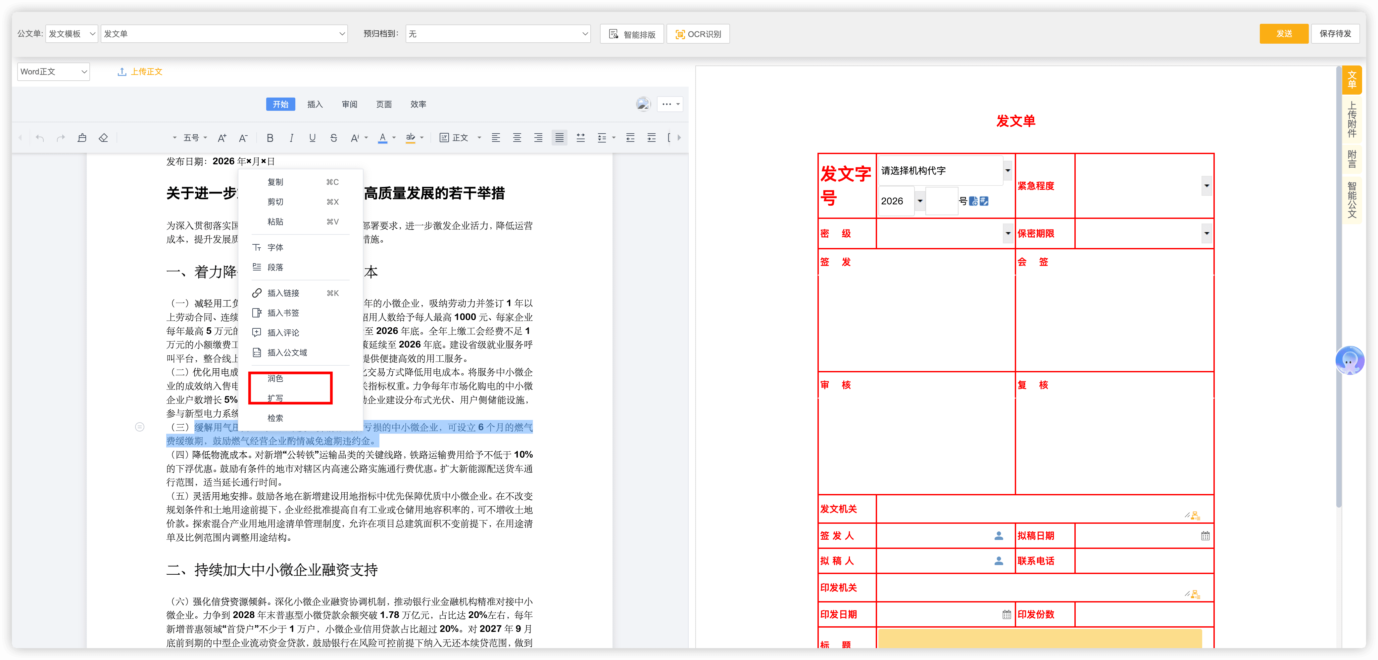Toggle justified alignment
1378x660 pixels.
coord(560,138)
